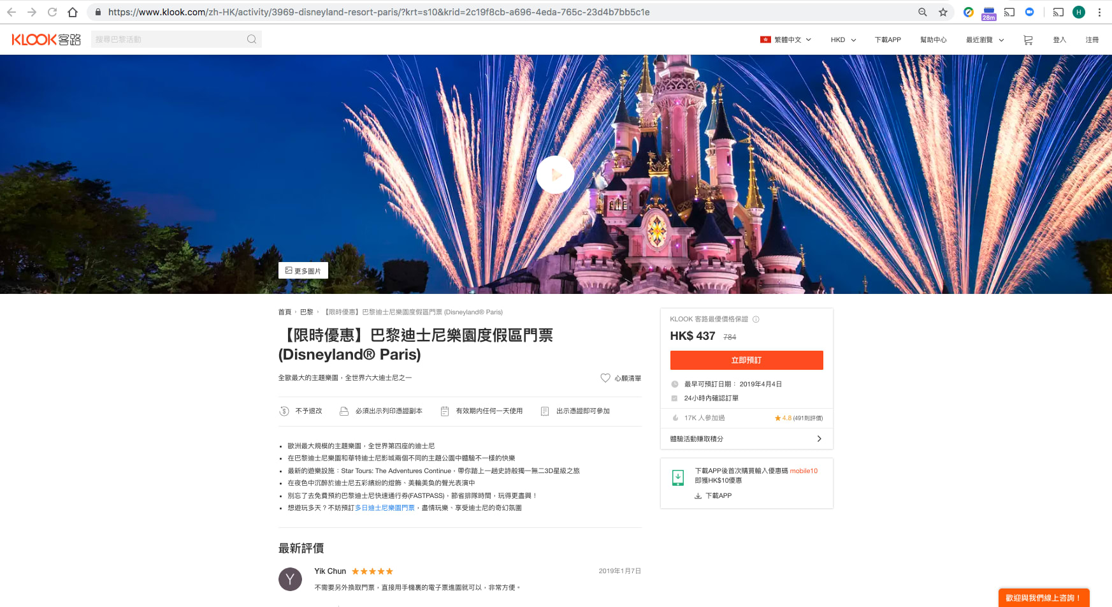Click the review date 2019年1月7日
The height and width of the screenshot is (607, 1112).
click(x=619, y=571)
